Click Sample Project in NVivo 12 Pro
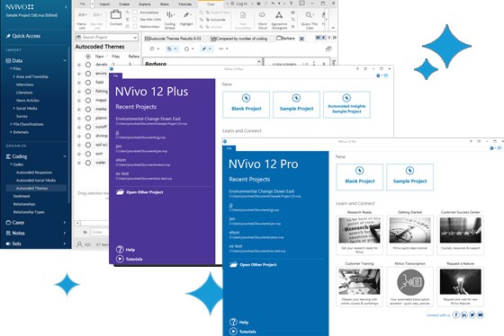Image resolution: width=504 pixels, height=336 pixels. 409,177
